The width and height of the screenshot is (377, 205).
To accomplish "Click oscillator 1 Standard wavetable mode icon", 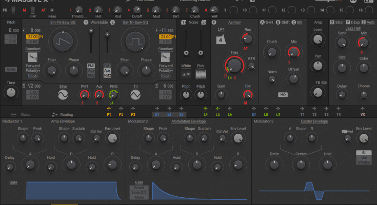I will pos(33,57).
